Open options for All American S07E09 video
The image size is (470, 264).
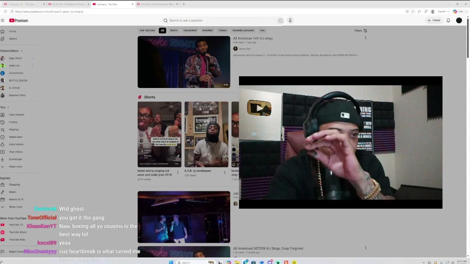coord(365,248)
